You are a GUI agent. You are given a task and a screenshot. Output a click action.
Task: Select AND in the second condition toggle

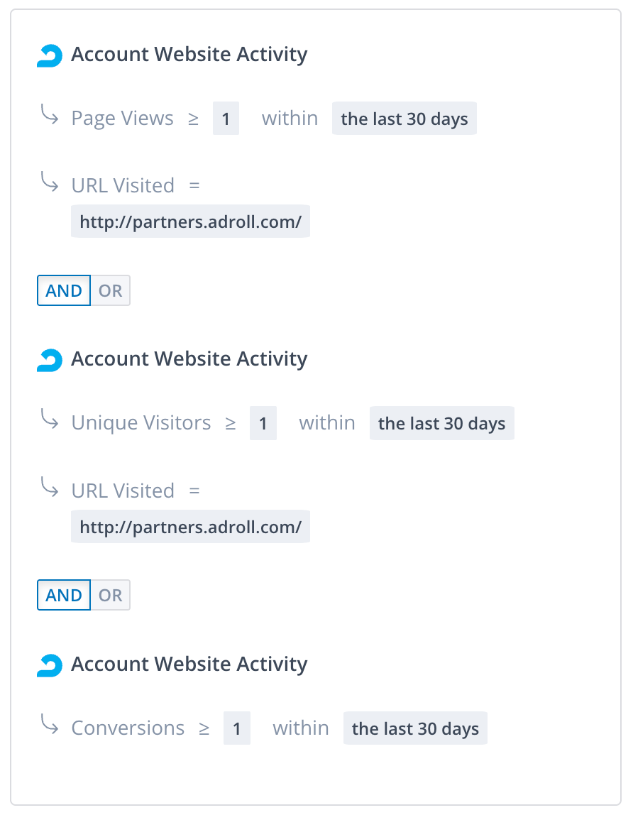coord(64,596)
